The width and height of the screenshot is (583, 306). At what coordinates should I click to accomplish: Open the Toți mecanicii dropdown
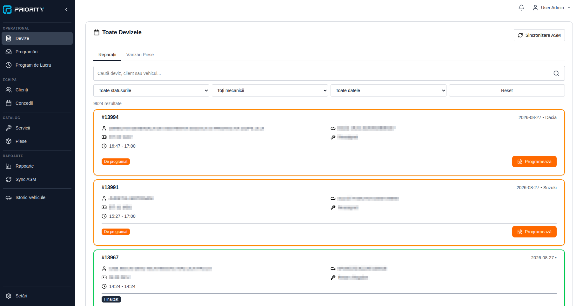(x=270, y=90)
